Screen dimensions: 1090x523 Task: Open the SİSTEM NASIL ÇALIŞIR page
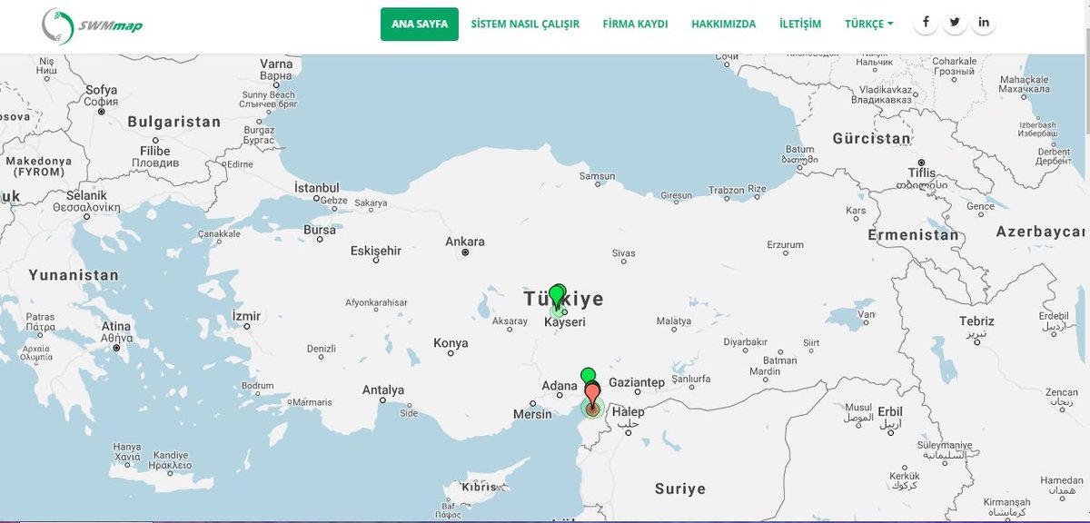point(524,24)
